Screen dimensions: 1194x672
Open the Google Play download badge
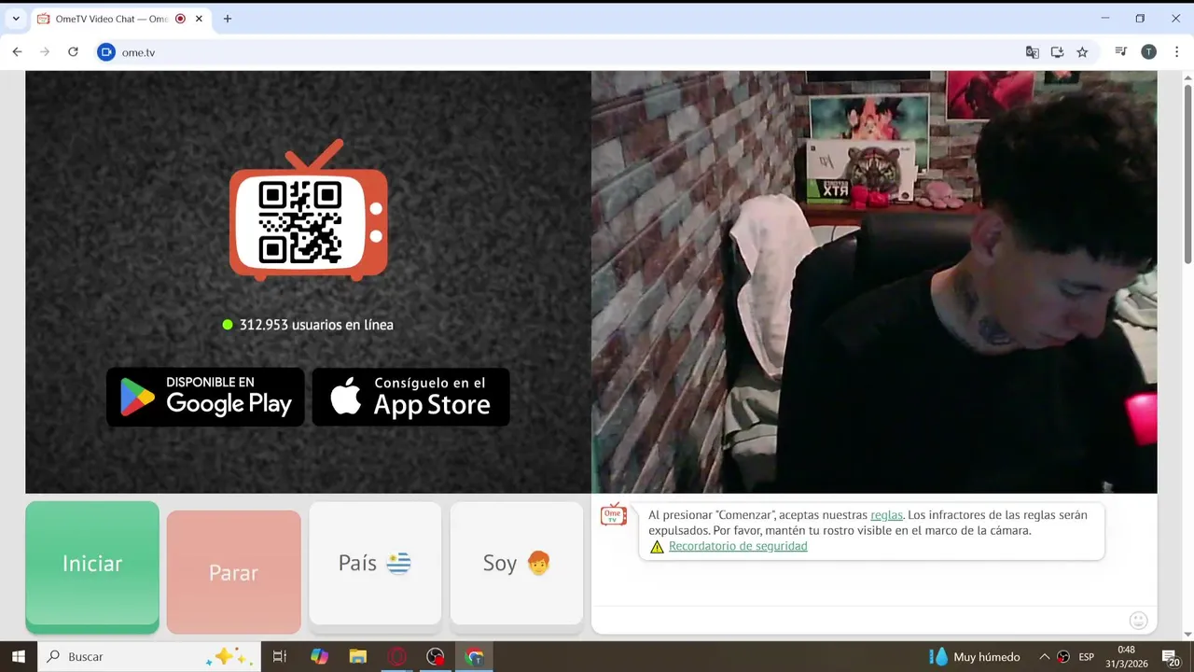pos(205,397)
